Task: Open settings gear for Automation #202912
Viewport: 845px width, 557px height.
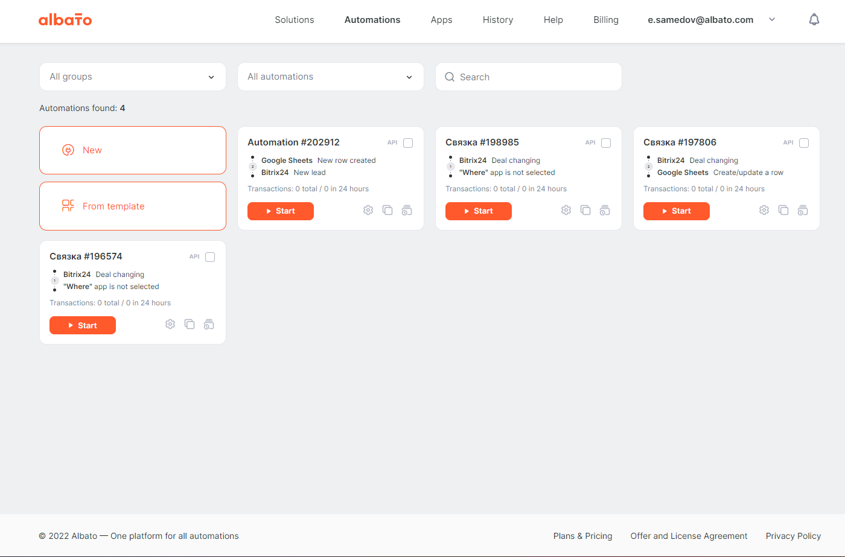Action: pyautogui.click(x=368, y=210)
